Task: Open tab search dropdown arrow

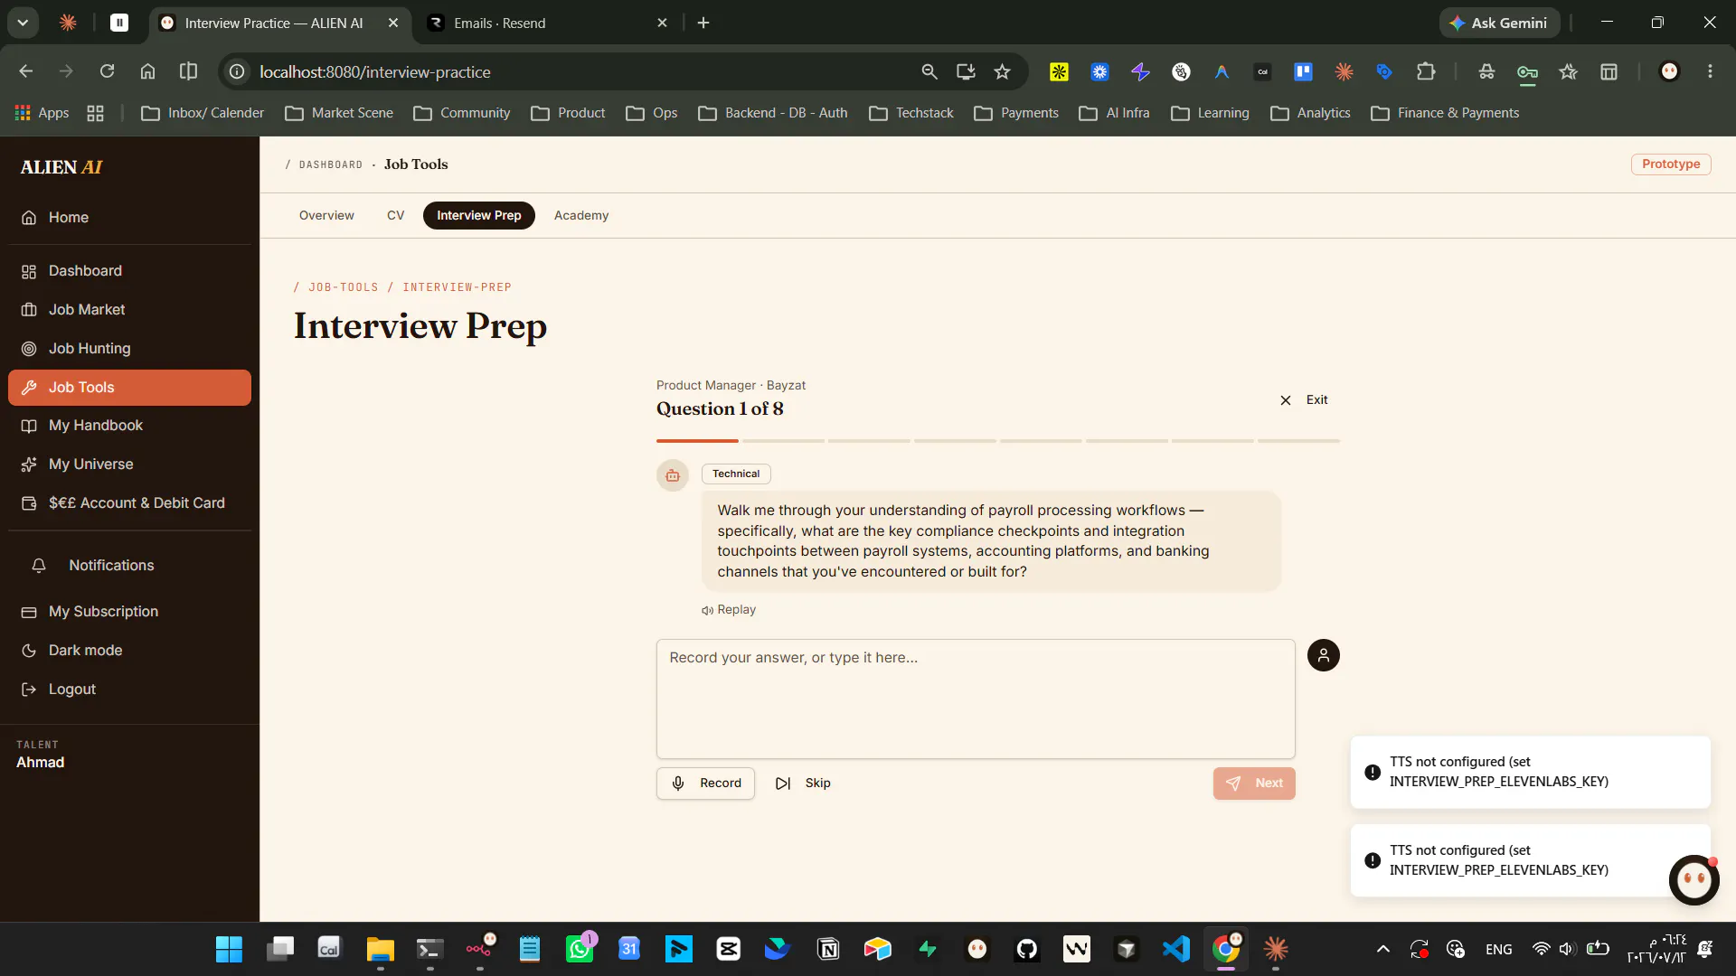Action: pos(23,23)
